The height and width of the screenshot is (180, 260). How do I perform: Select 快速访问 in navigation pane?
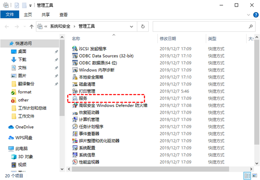point(30,44)
